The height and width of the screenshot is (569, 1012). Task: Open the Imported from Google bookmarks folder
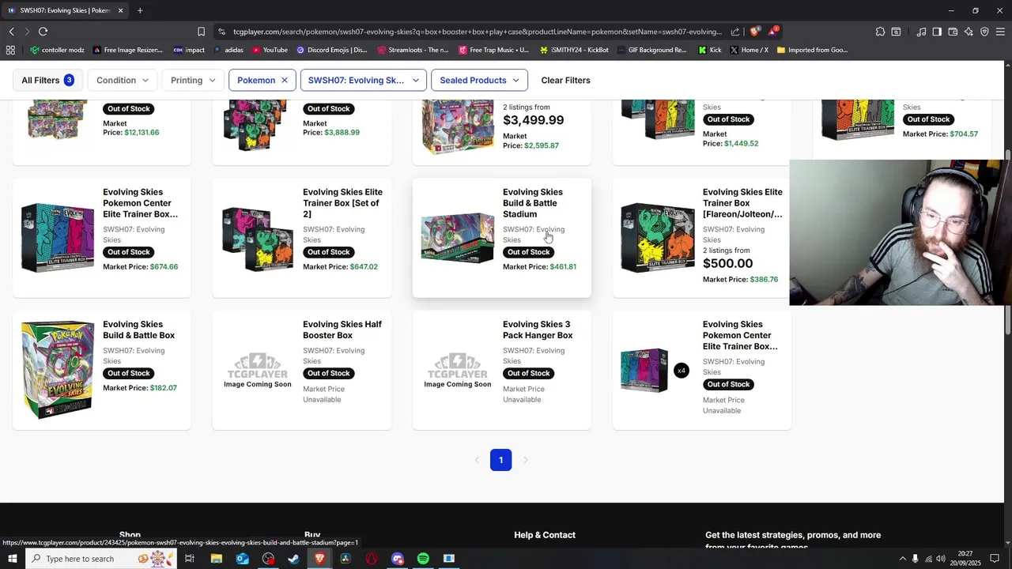coord(812,50)
